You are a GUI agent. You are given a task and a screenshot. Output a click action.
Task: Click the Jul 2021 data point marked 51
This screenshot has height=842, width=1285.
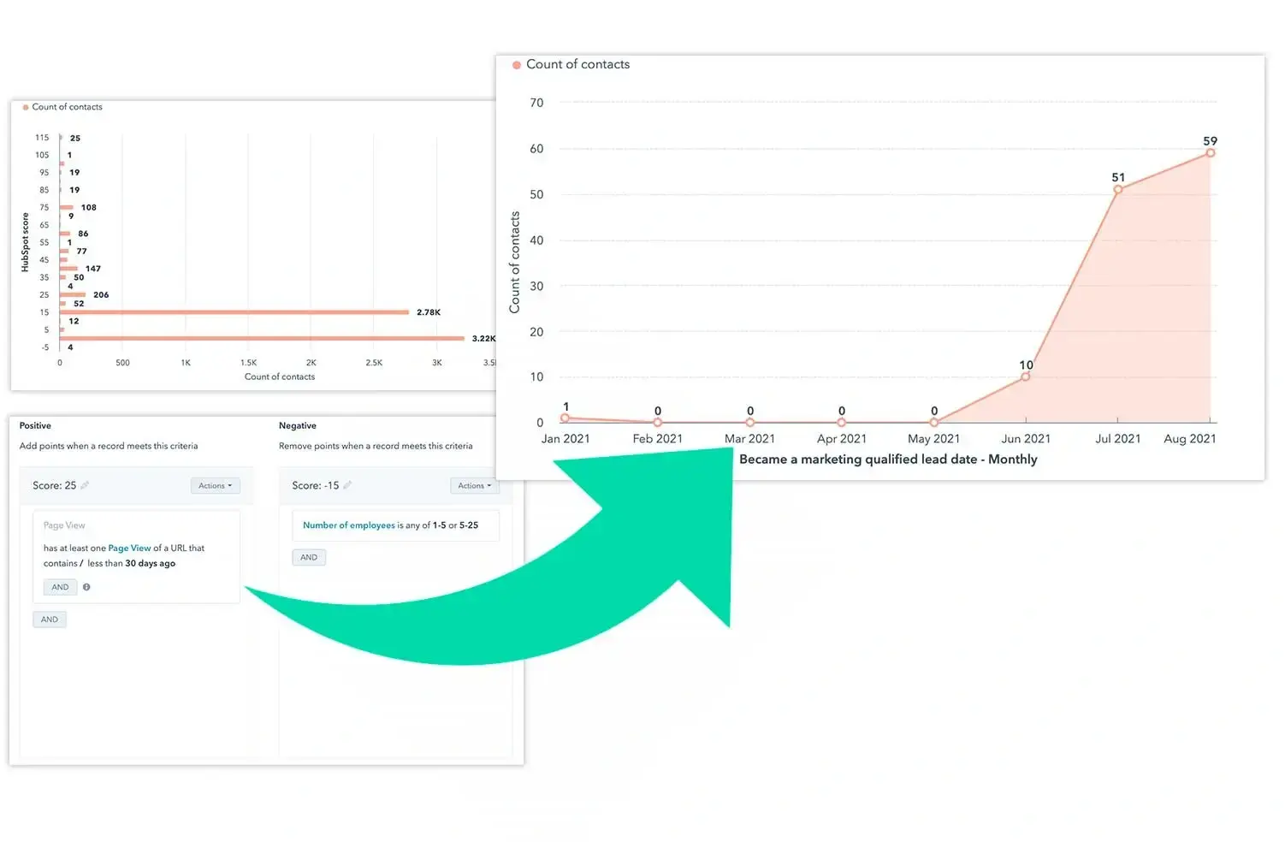(1117, 190)
